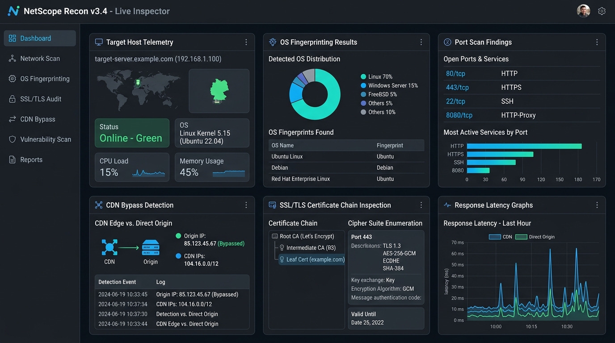Open Port Scan Findings options menu
The width and height of the screenshot is (615, 343).
coord(597,42)
